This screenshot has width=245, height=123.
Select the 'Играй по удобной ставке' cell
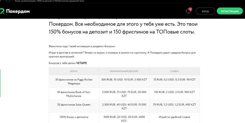[x=174, y=118]
